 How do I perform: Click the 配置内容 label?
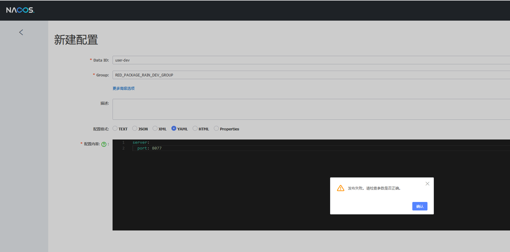click(x=92, y=144)
